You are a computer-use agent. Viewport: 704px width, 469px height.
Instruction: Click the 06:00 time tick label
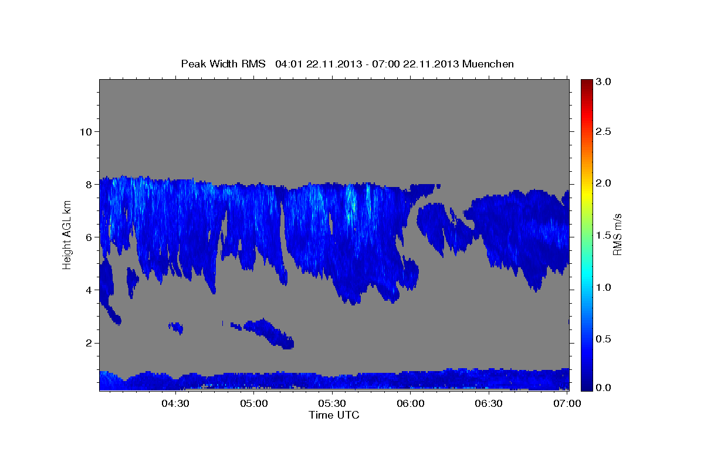click(x=411, y=403)
